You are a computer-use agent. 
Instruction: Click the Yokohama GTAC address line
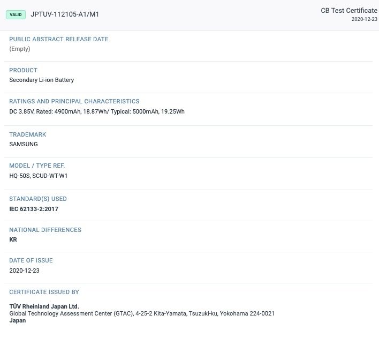tap(142, 313)
